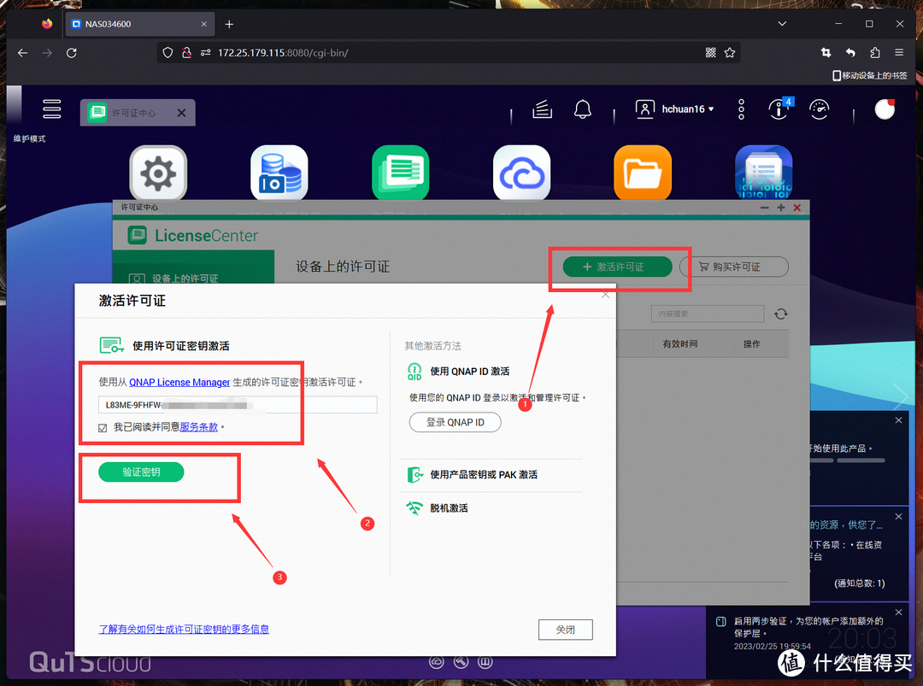Click the Firefox undo arrow toolbar icon
Image resolution: width=923 pixels, height=686 pixels.
pyautogui.click(x=850, y=53)
